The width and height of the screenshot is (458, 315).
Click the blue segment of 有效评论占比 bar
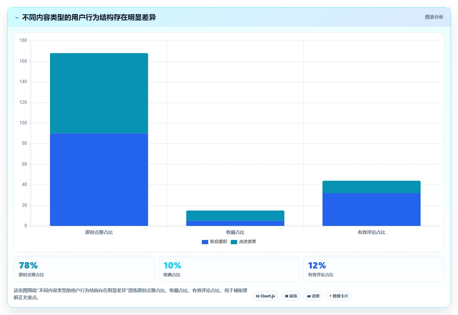(x=371, y=209)
